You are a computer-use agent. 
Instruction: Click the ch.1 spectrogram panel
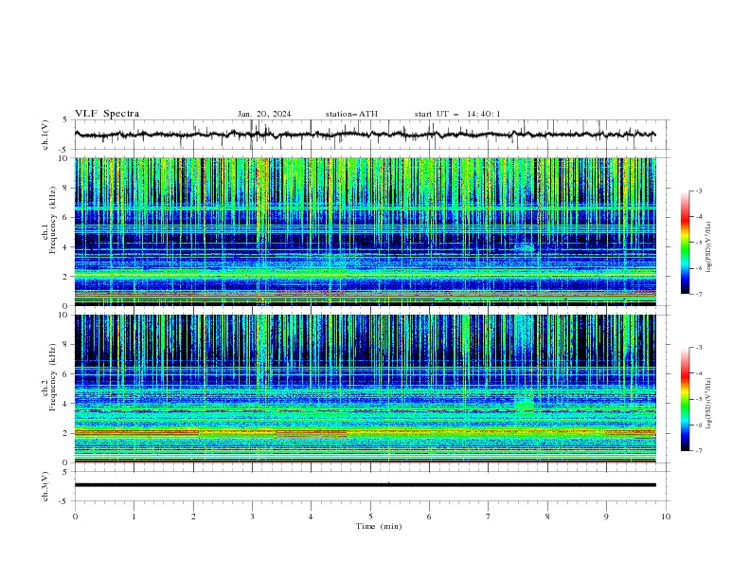(365, 231)
